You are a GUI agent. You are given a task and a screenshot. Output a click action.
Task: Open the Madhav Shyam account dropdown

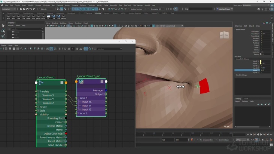tap(225, 9)
